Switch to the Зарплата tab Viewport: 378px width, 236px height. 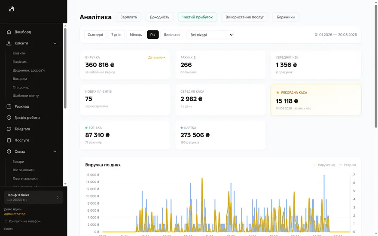tap(128, 17)
